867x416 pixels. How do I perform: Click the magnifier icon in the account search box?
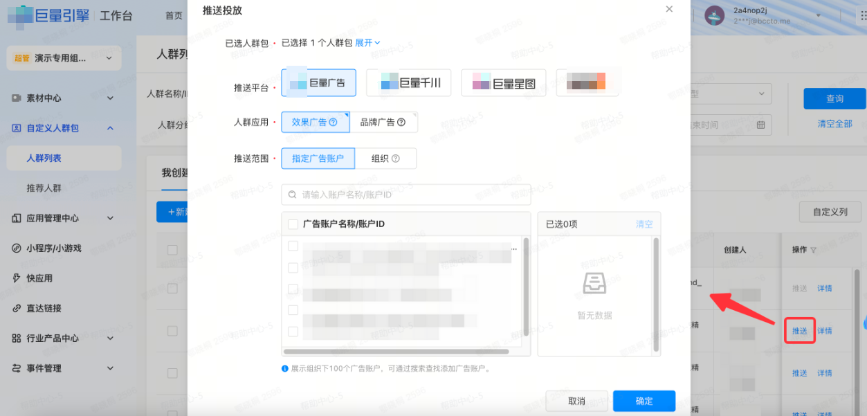[x=293, y=195]
